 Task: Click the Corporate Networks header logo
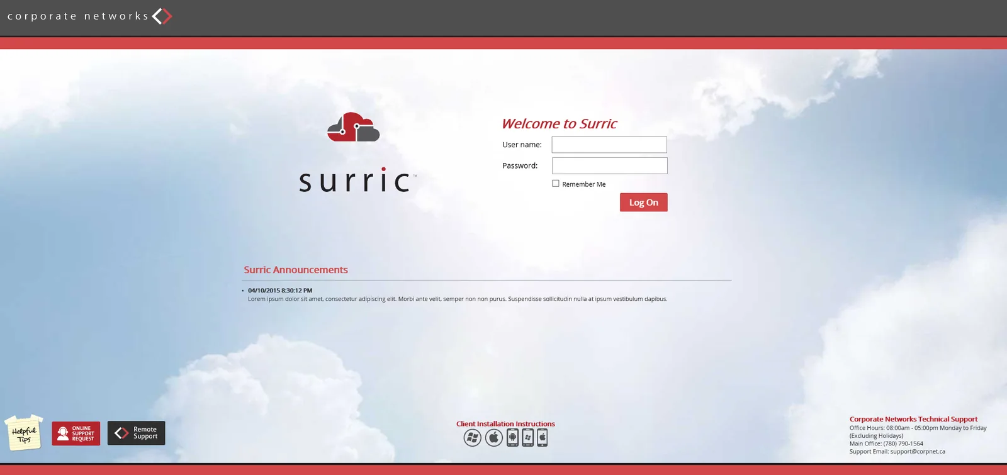point(89,16)
